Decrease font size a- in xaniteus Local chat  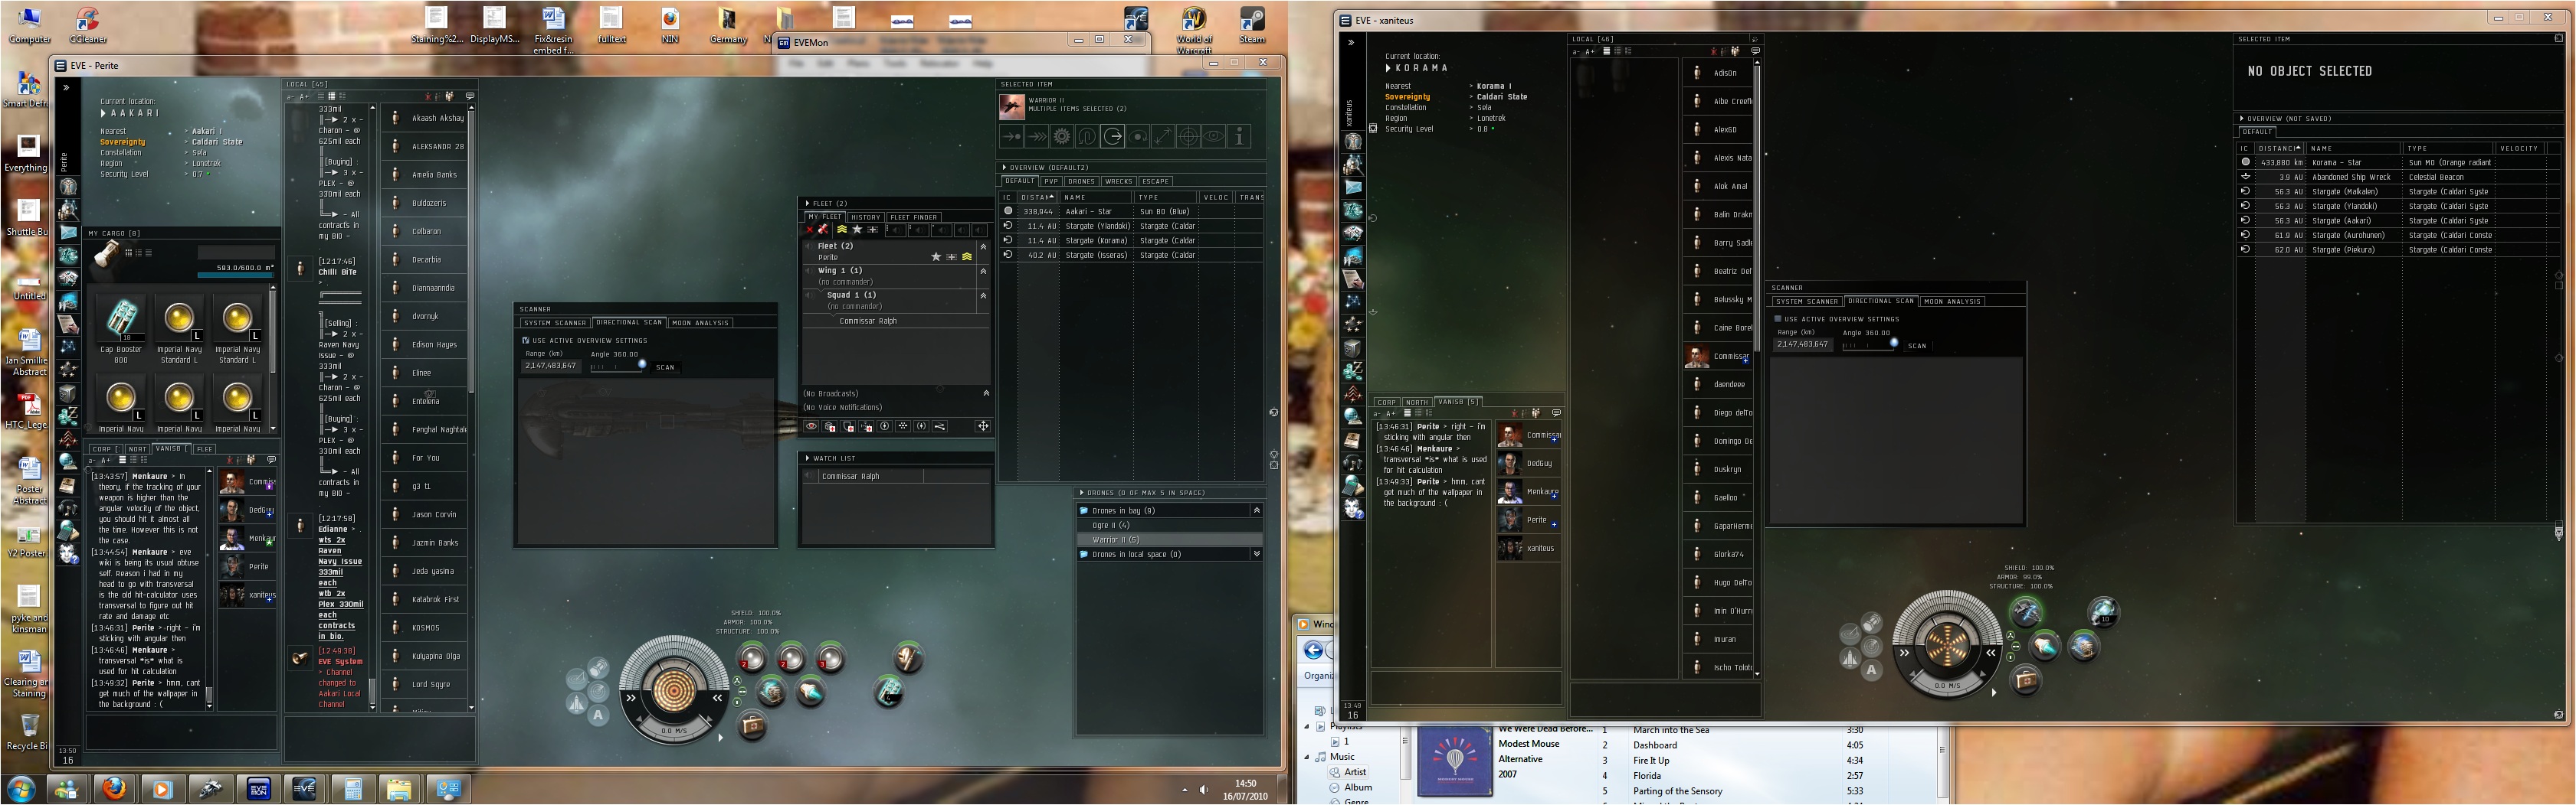[1577, 51]
